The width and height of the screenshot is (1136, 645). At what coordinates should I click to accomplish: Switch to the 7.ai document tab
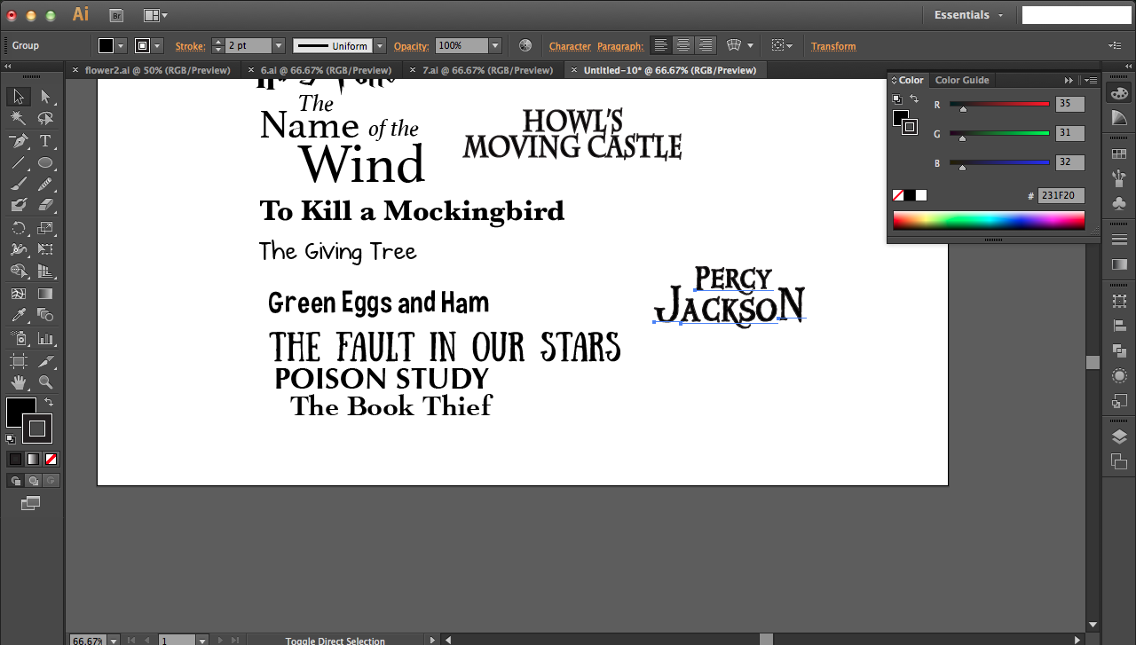[487, 70]
